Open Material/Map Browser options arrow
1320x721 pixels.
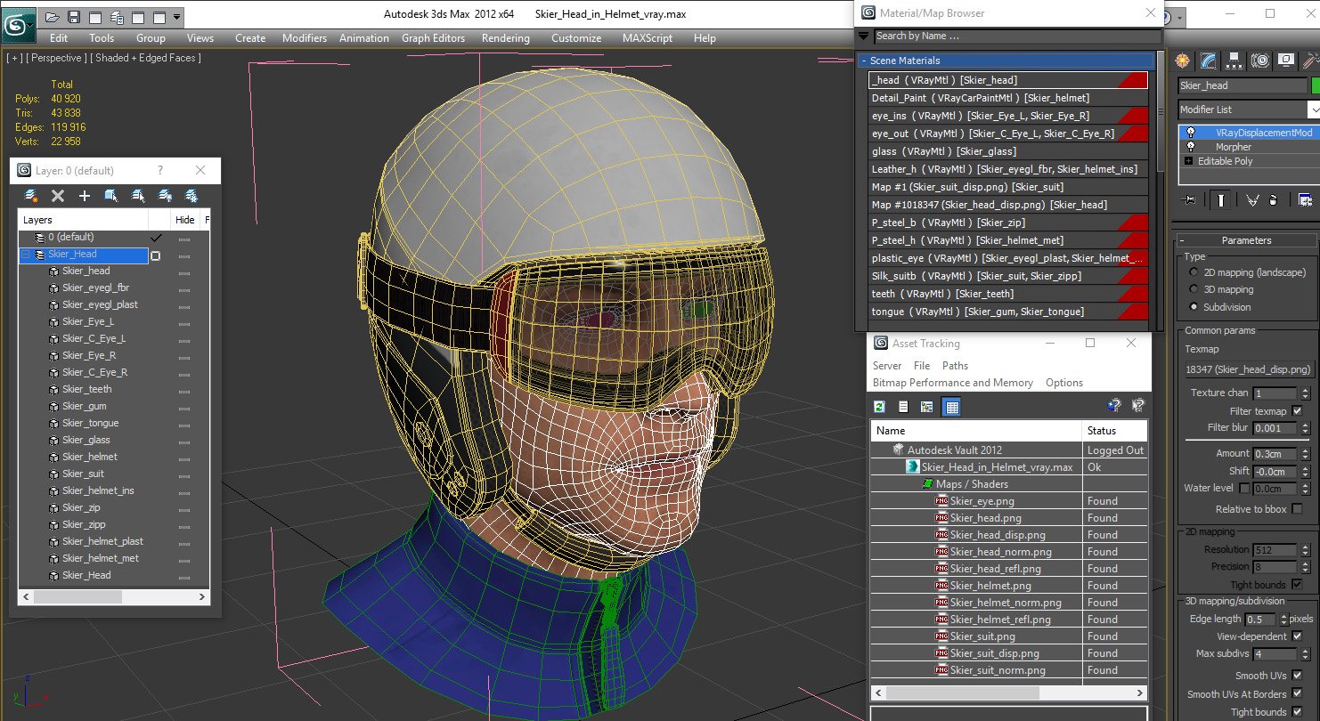tap(863, 36)
